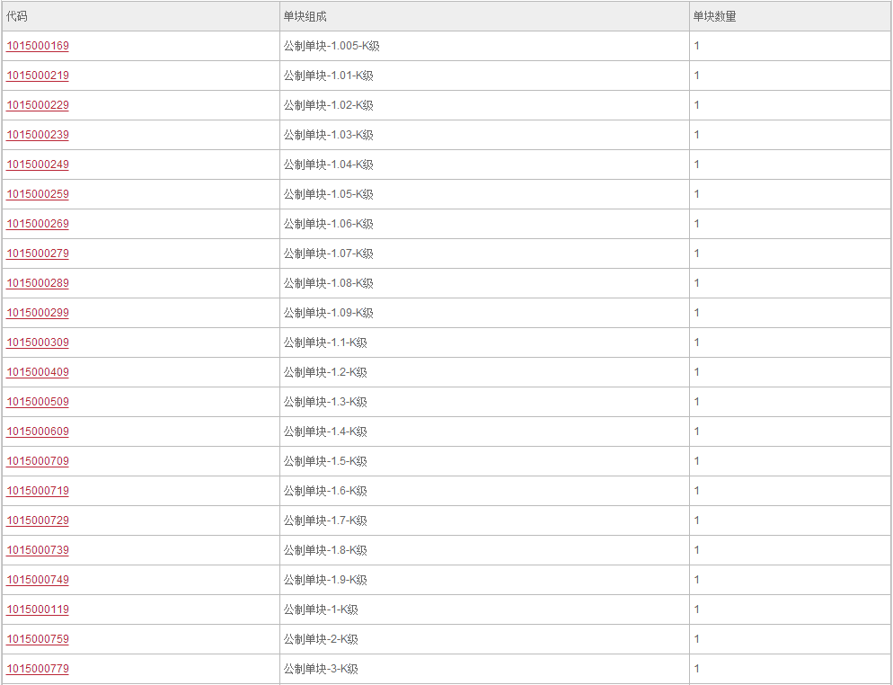
Task: Select cell 公制单块-1.03-K级
Action: point(484,135)
